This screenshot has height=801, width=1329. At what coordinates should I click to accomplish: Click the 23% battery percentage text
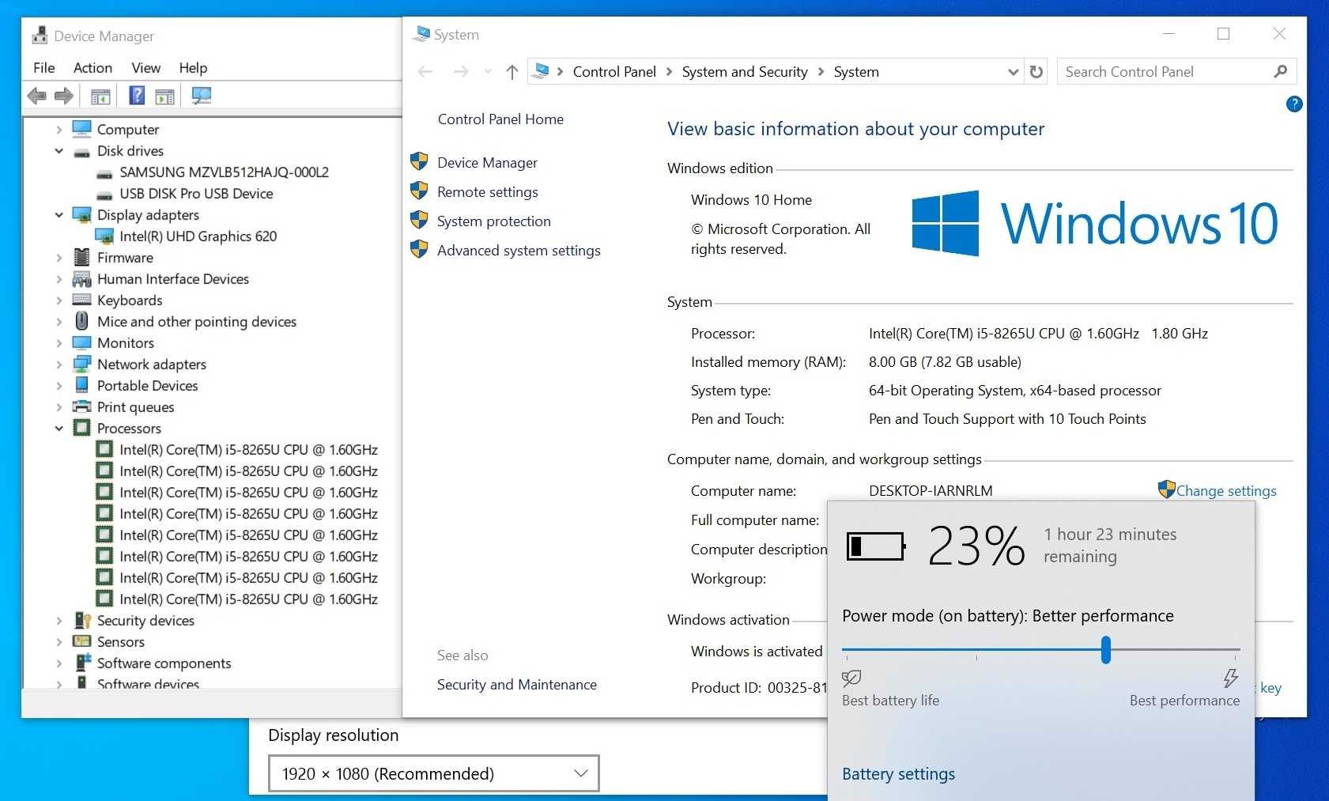click(x=976, y=546)
